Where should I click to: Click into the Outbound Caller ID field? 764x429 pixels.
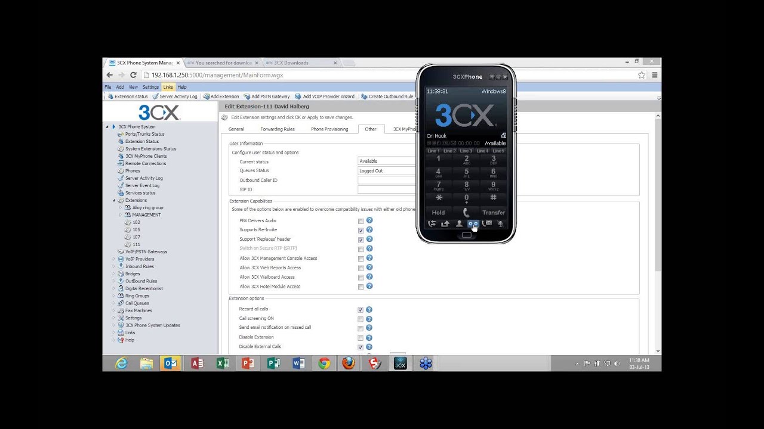pos(387,180)
